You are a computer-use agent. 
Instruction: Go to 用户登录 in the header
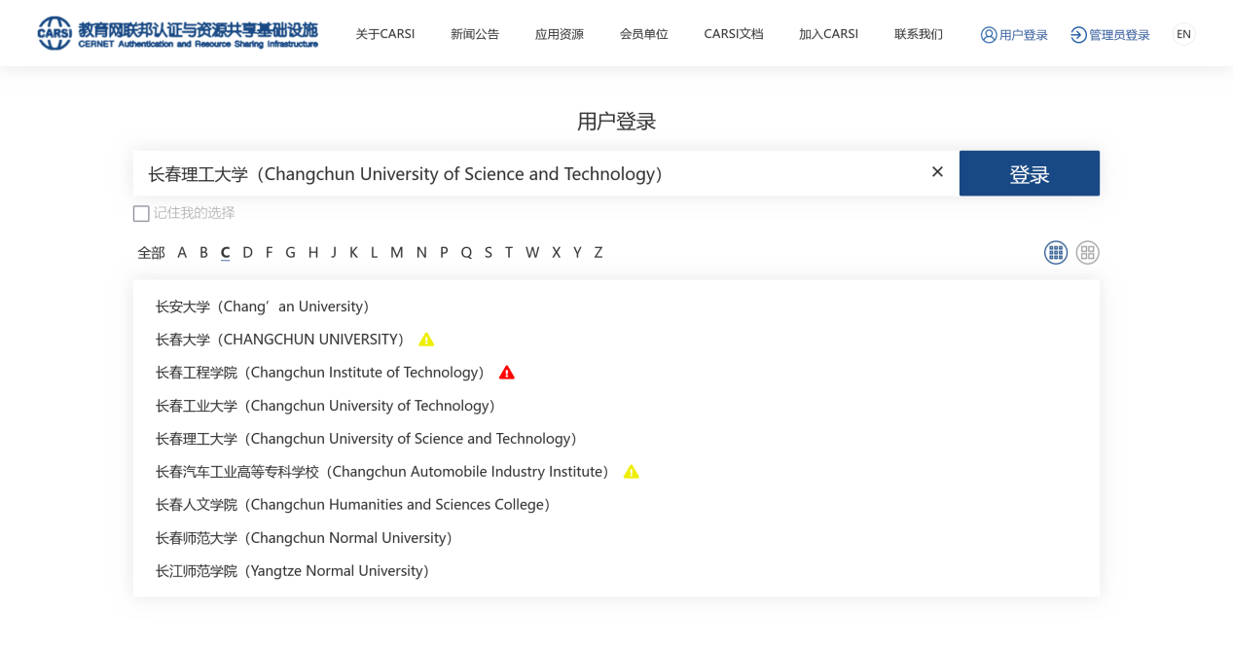click(x=1014, y=35)
